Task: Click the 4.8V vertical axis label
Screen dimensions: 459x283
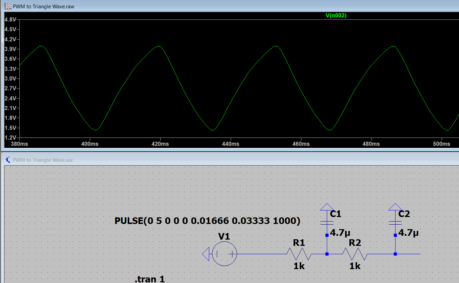Action: [x=10, y=19]
